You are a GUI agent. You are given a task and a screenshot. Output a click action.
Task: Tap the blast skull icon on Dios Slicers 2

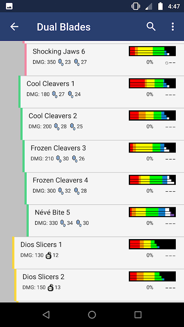[50, 288]
